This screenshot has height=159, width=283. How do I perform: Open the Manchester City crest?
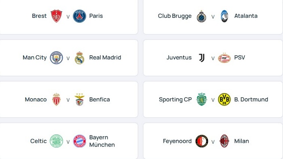coord(56,58)
